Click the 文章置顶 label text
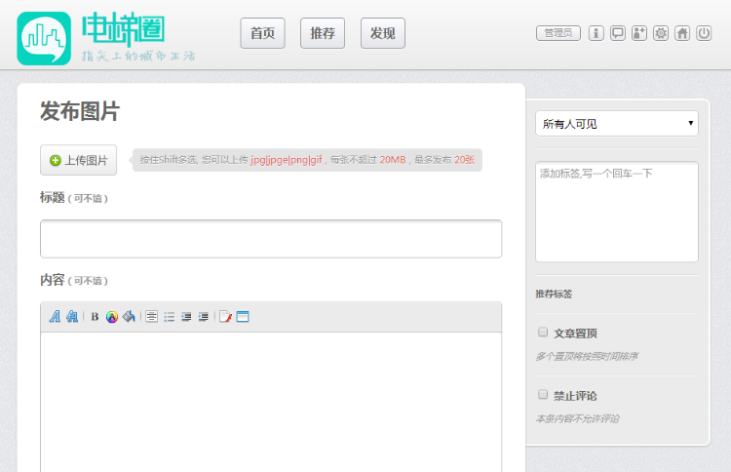Viewport: 731px width, 472px height. pos(575,334)
